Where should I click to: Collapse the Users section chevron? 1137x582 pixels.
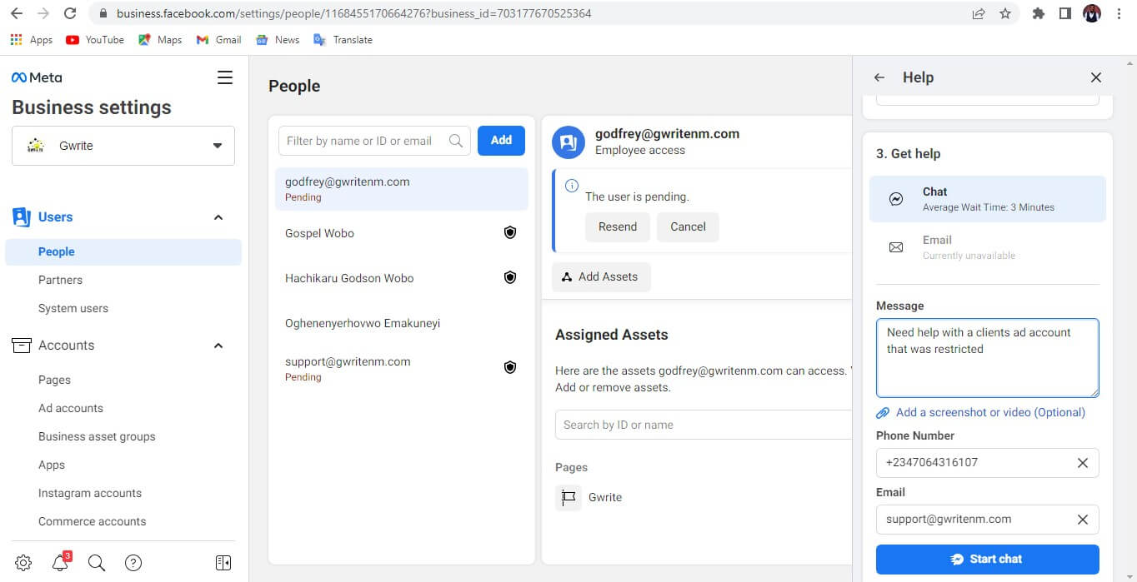[218, 216]
